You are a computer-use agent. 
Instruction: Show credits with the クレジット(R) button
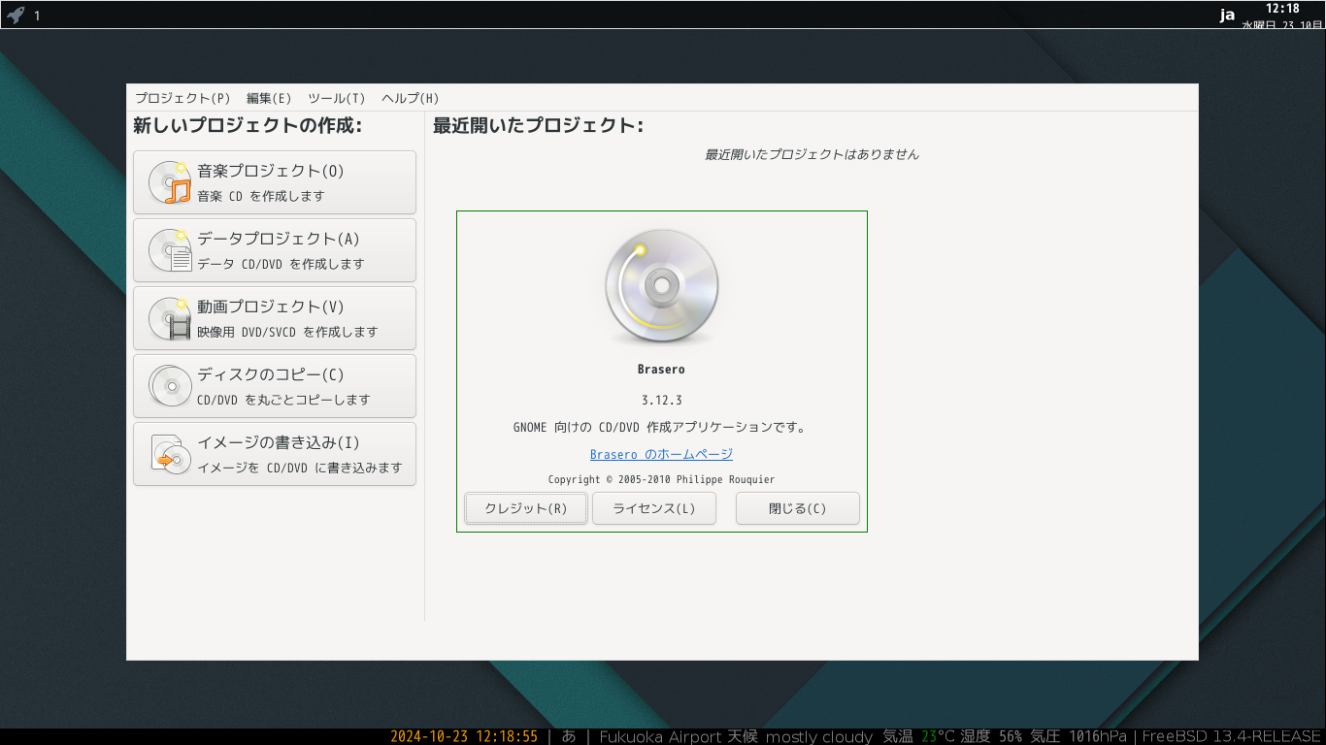point(526,508)
